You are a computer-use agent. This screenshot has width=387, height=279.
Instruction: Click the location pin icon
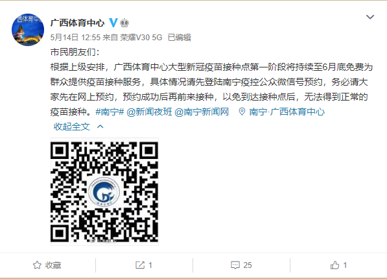point(242,112)
